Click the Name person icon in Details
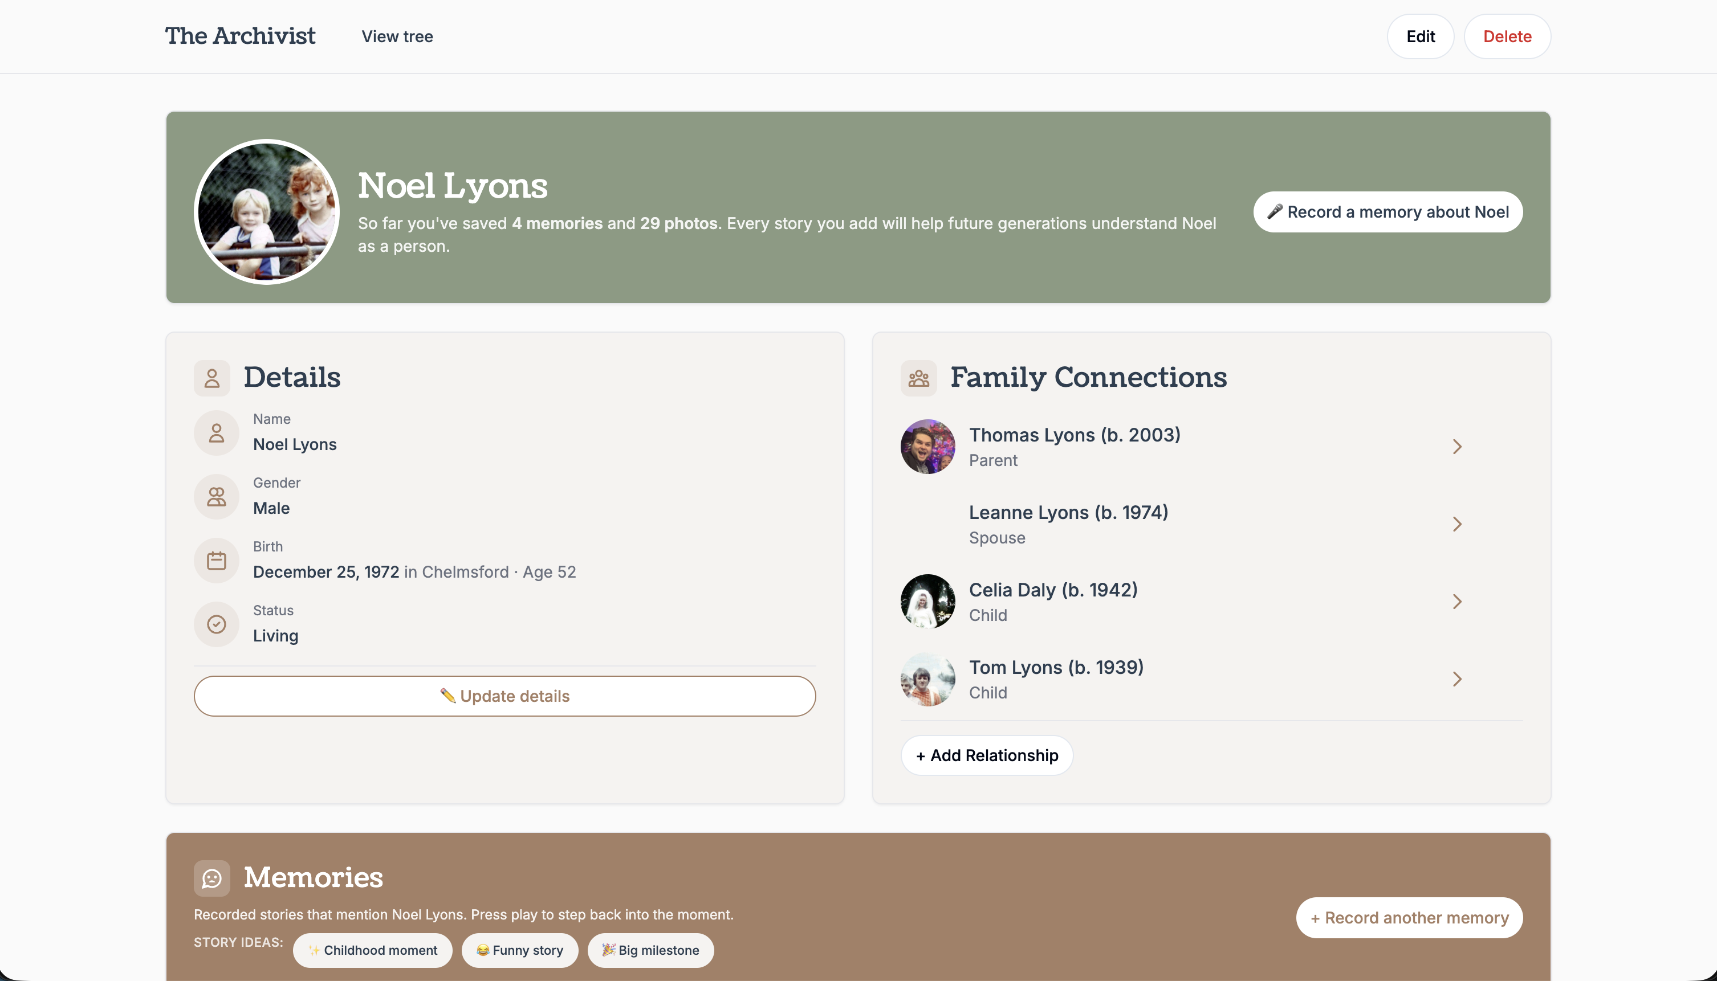The height and width of the screenshot is (981, 1717). click(215, 432)
